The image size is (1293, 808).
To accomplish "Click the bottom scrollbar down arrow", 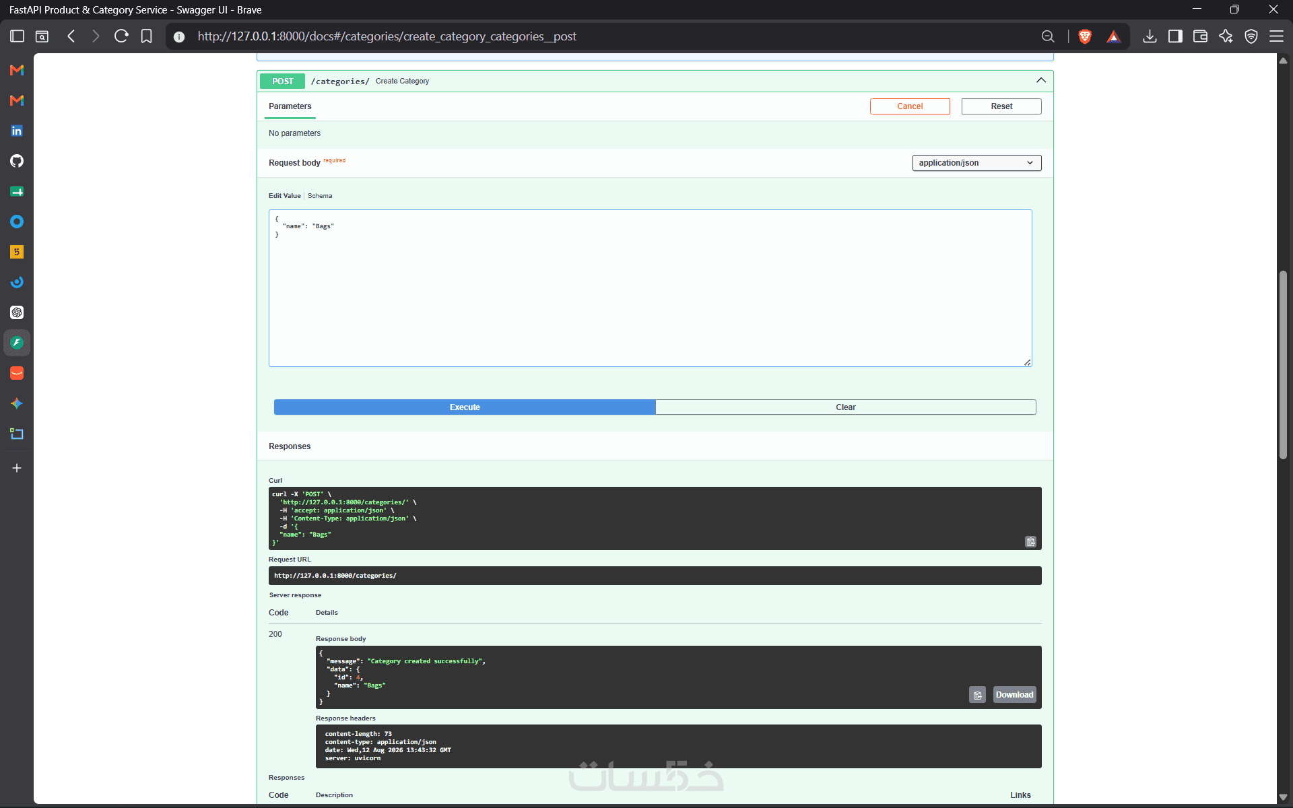I will 1283,797.
